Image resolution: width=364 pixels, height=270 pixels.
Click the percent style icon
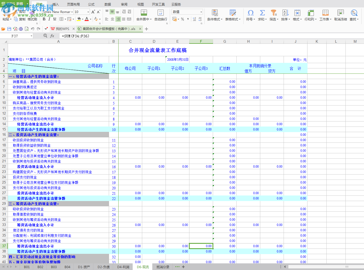point(183,19)
